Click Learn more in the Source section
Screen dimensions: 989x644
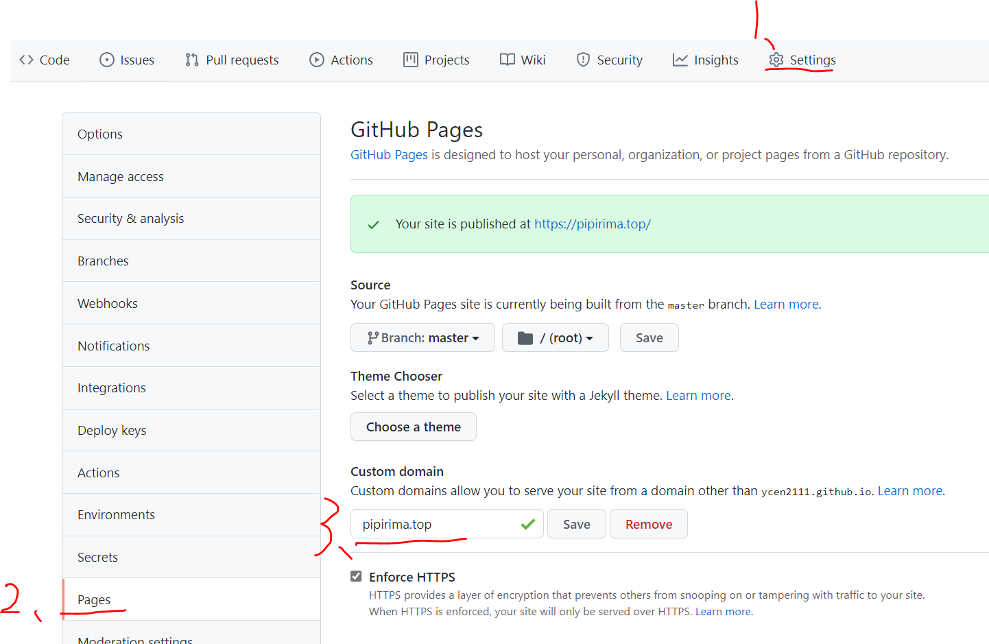pyautogui.click(x=786, y=305)
